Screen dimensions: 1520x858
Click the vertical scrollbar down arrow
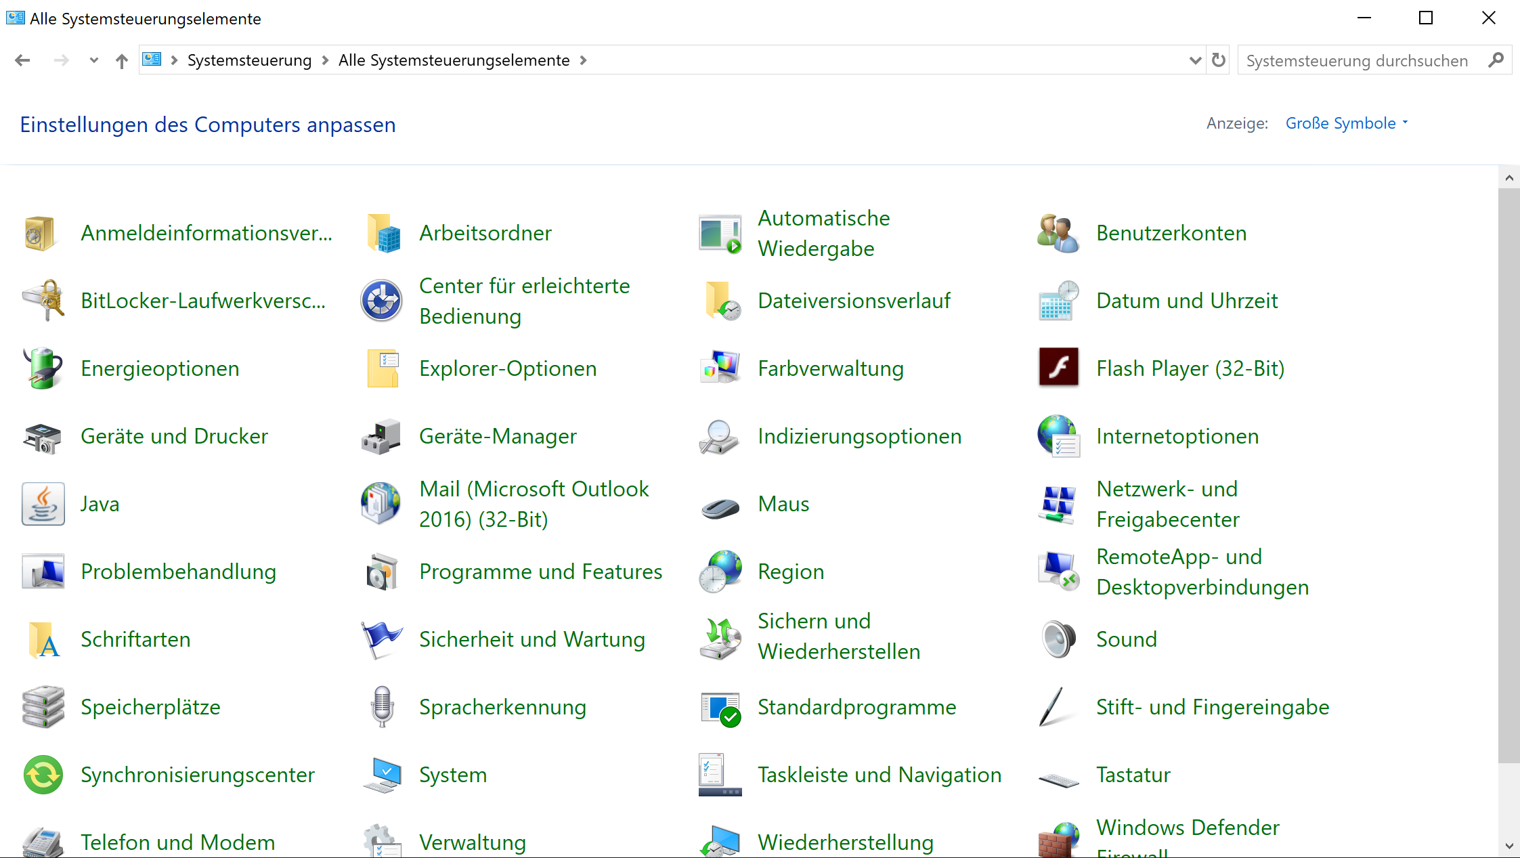pyautogui.click(x=1508, y=845)
